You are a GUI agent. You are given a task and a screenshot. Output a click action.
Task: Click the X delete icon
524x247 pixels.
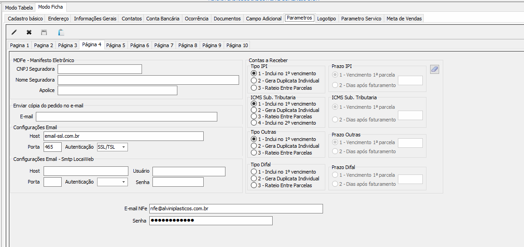29,32
